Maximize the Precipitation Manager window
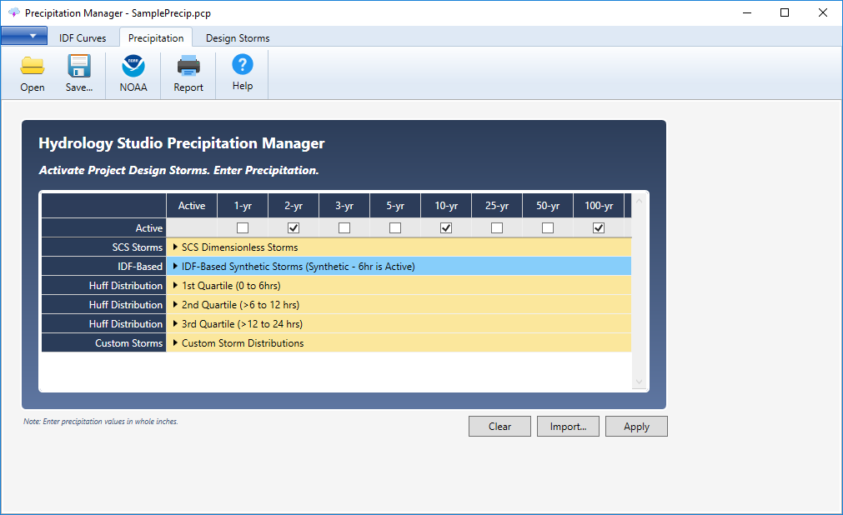The height and width of the screenshot is (515, 843). click(x=785, y=12)
